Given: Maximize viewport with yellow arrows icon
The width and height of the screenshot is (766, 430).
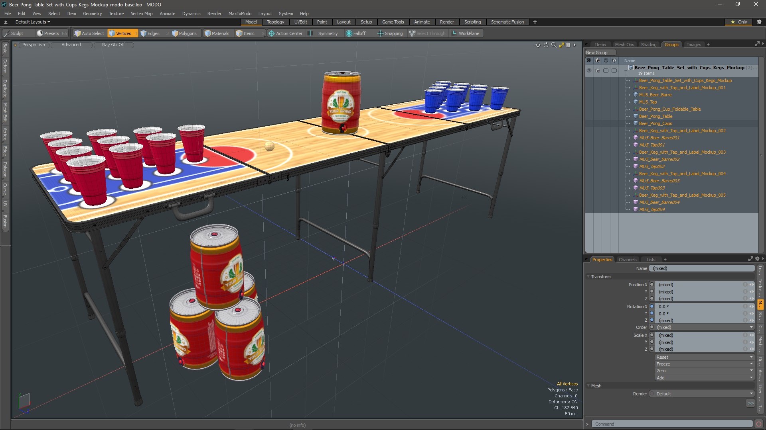Looking at the screenshot, I should 561,45.
